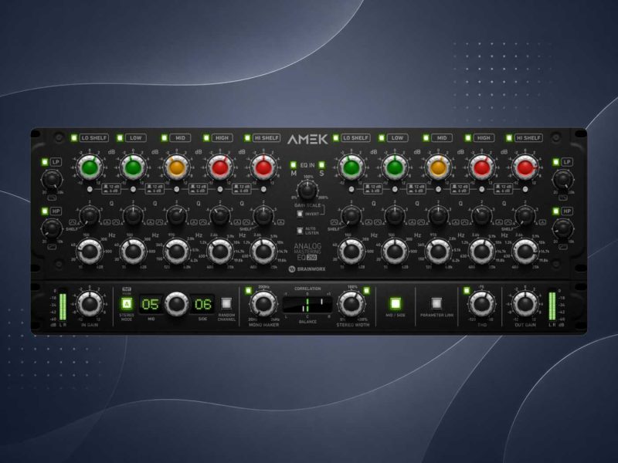Click the Correlation and Balance meter display

[x=307, y=304]
